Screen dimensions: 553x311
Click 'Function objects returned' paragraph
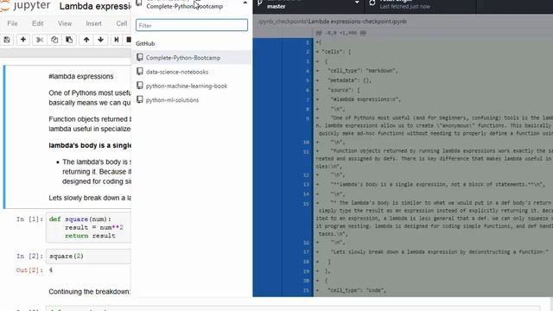click(90, 124)
